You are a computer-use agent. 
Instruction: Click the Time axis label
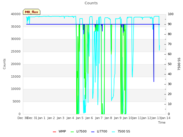[x=162, y=122]
